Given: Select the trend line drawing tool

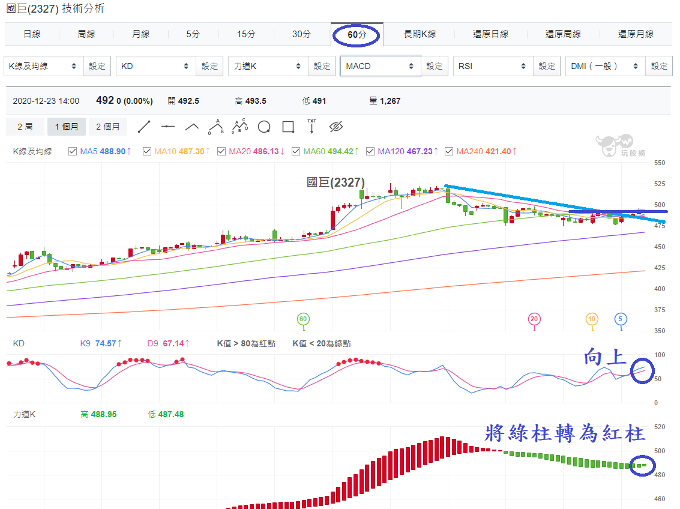Looking at the screenshot, I should tap(144, 127).
